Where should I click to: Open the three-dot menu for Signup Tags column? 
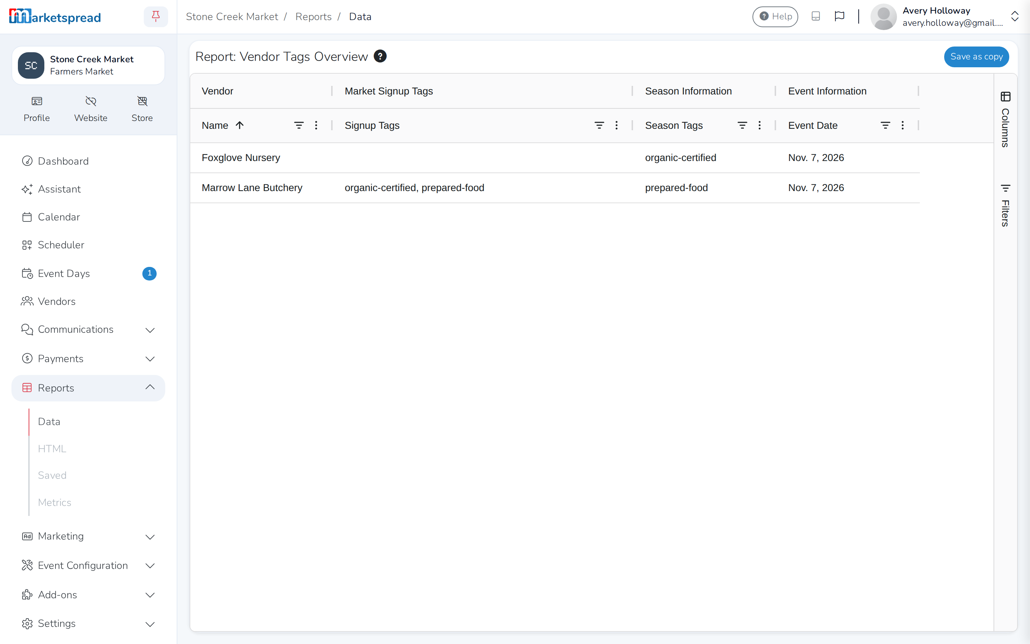[617, 125]
